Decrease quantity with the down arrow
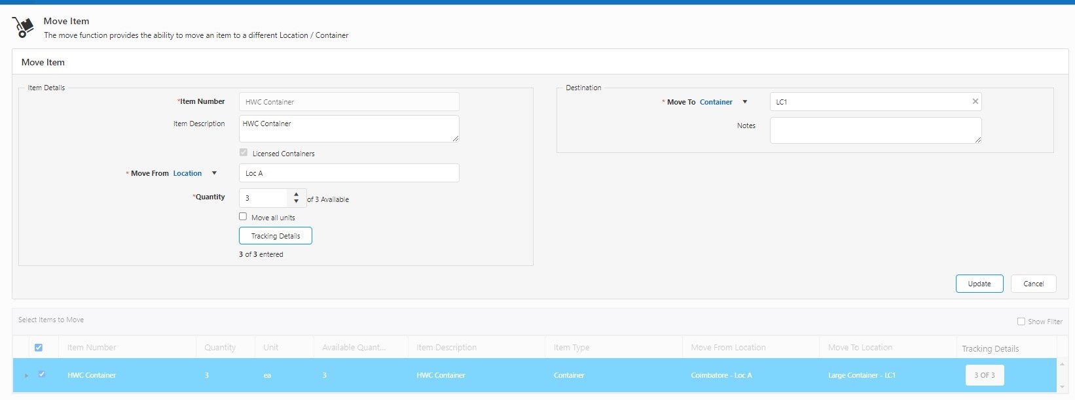The width and height of the screenshot is (1075, 400). coord(297,201)
